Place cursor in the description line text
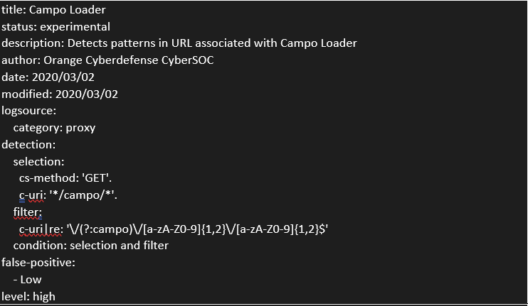Image resolution: width=528 pixels, height=306 pixels. [x=179, y=43]
